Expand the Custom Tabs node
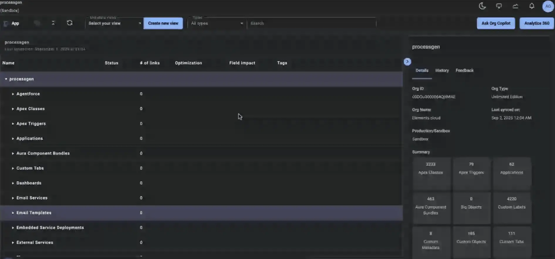This screenshot has height=259, width=555. (x=13, y=169)
